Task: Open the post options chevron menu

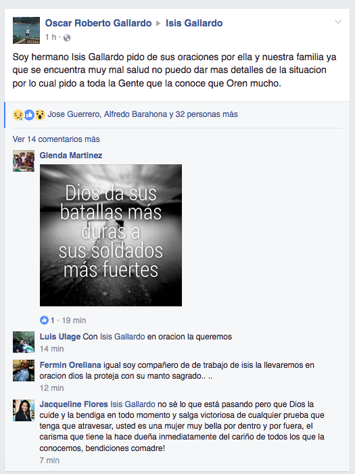Action: [x=338, y=22]
